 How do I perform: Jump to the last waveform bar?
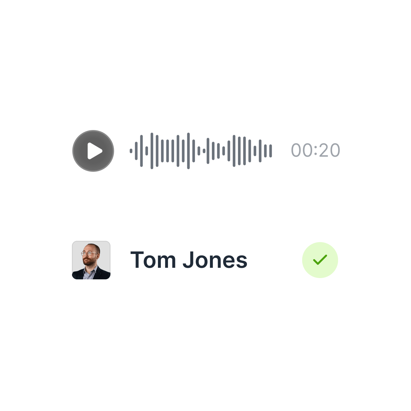(x=271, y=151)
